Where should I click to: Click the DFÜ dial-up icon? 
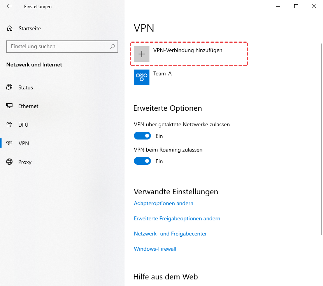click(x=9, y=125)
